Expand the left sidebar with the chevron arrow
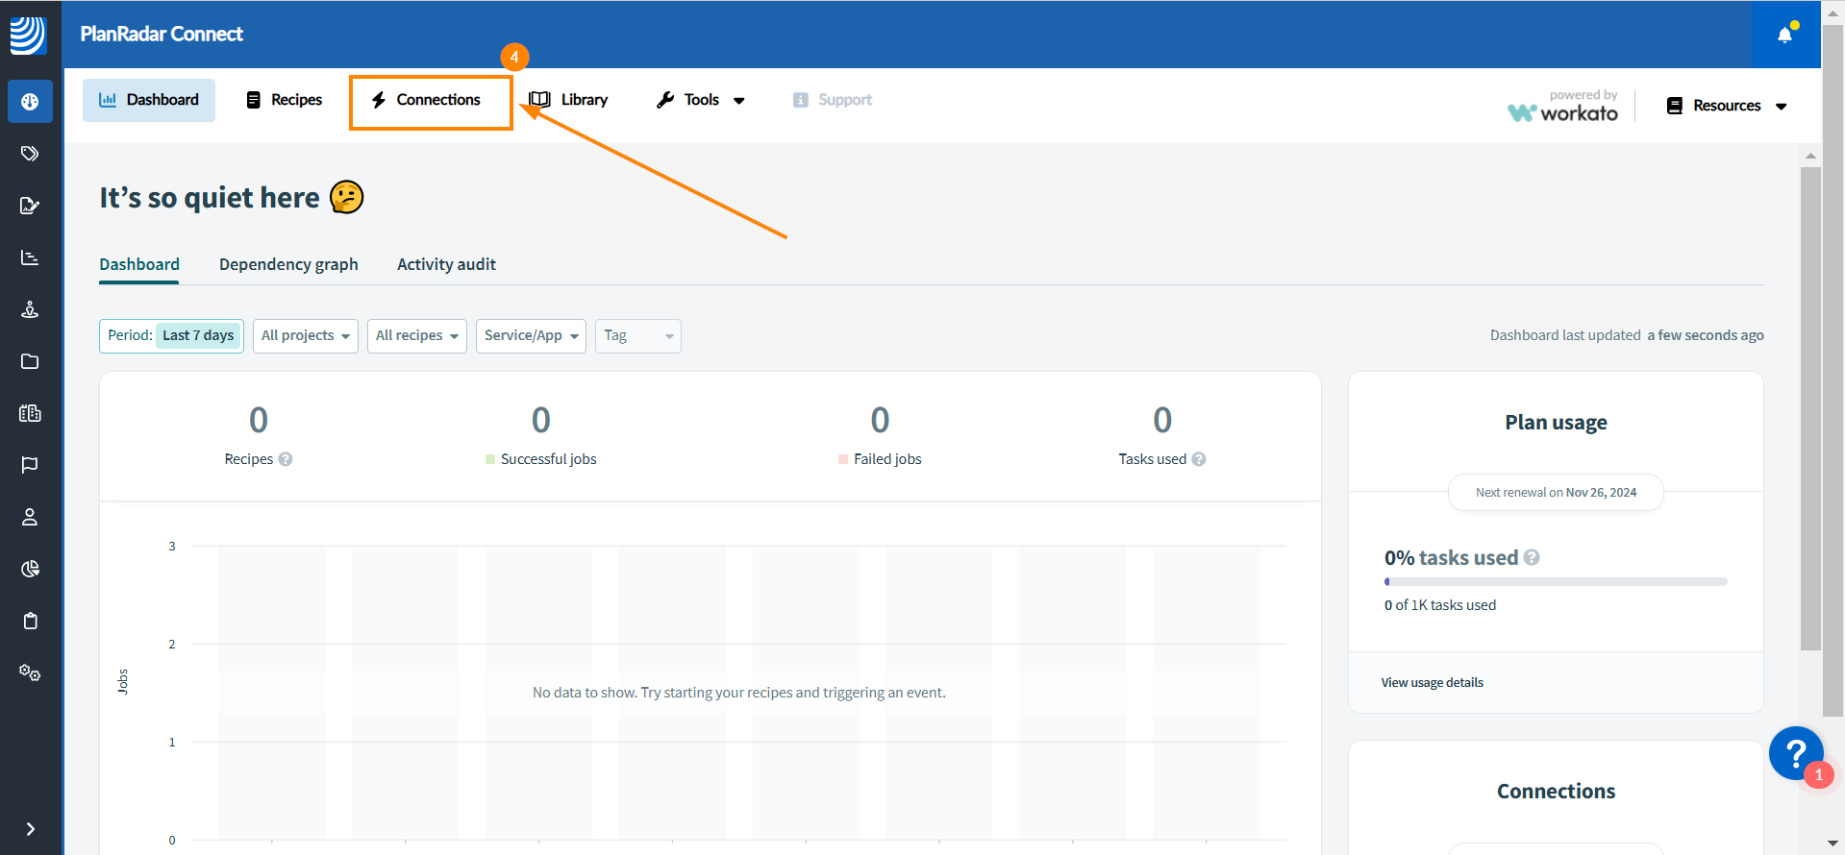1845x855 pixels. tap(30, 829)
